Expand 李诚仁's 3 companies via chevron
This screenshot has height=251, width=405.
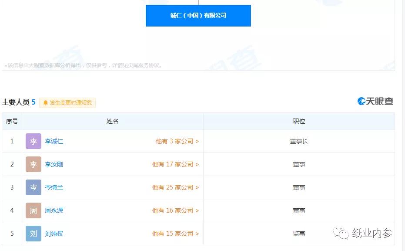[197, 141]
